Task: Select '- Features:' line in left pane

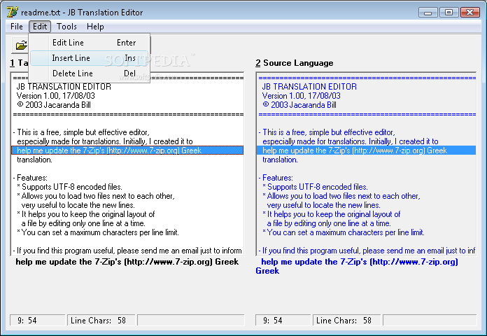Action: 30,178
